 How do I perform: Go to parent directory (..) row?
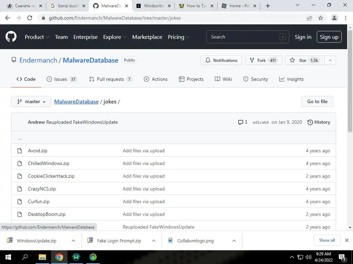point(173,137)
